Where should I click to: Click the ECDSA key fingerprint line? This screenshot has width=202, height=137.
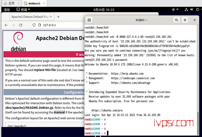click(x=138, y=46)
